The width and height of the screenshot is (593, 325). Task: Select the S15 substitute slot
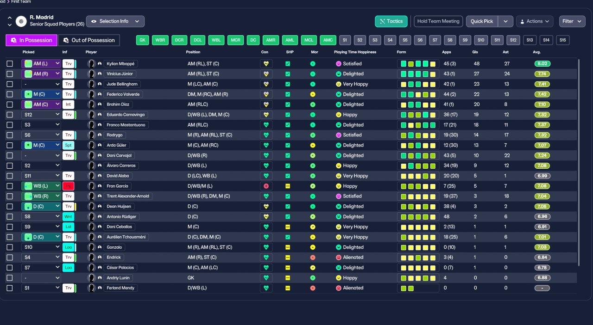(563, 40)
